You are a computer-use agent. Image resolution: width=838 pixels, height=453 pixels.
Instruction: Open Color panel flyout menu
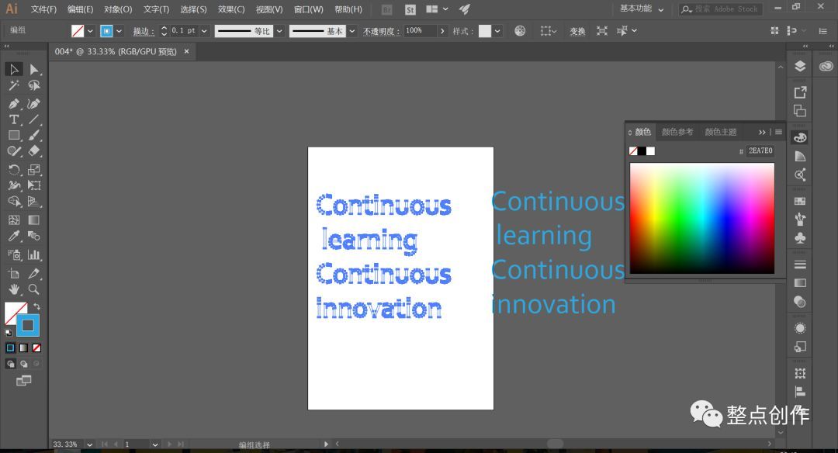tap(779, 132)
